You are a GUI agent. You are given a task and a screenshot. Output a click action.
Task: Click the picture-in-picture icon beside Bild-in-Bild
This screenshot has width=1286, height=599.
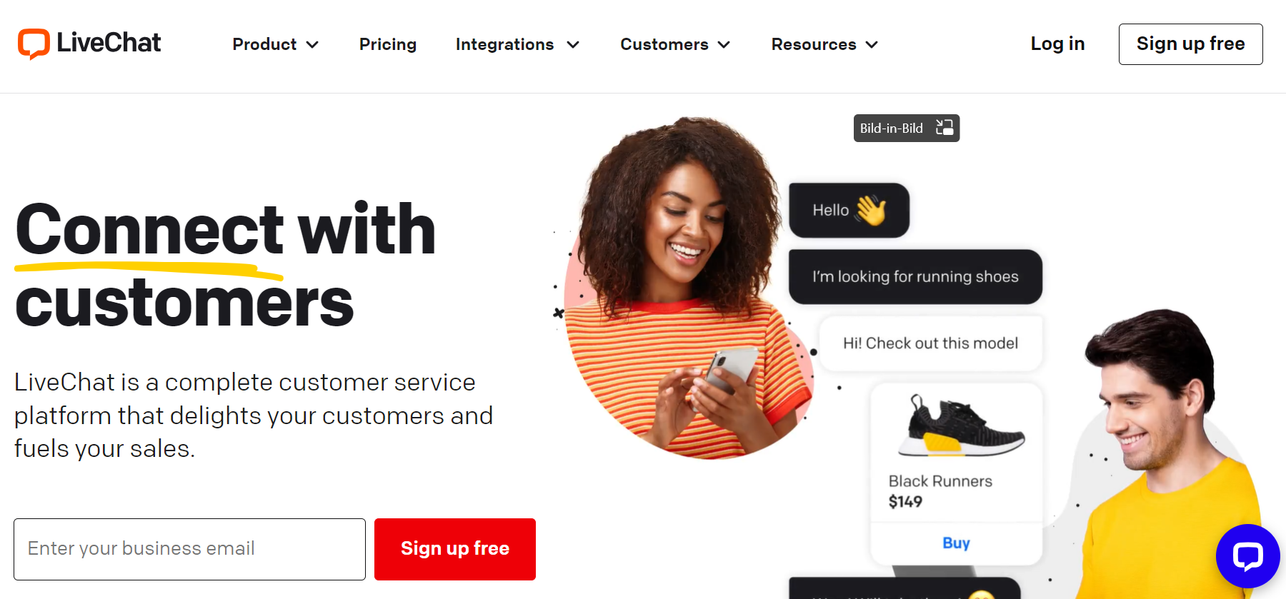[944, 128]
